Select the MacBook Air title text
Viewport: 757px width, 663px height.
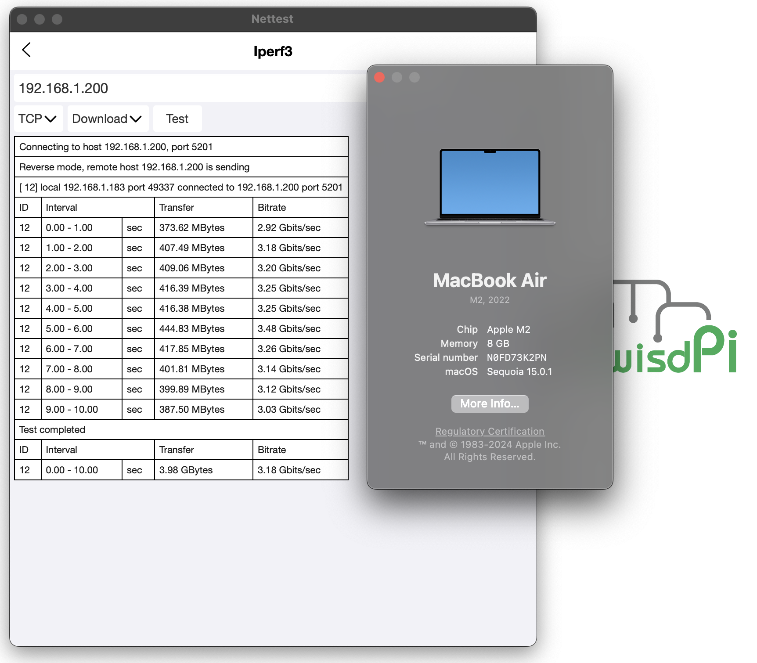[490, 281]
